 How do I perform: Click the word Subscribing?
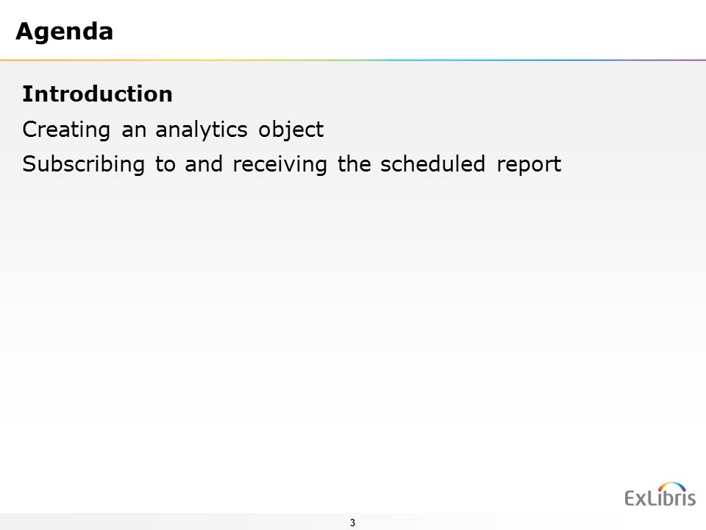tap(84, 164)
